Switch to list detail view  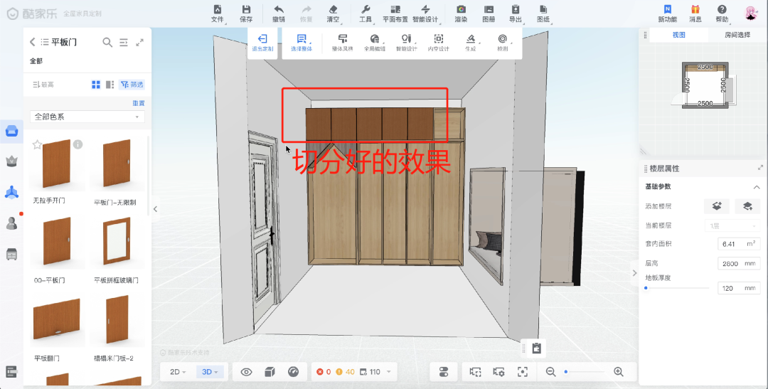click(x=110, y=85)
